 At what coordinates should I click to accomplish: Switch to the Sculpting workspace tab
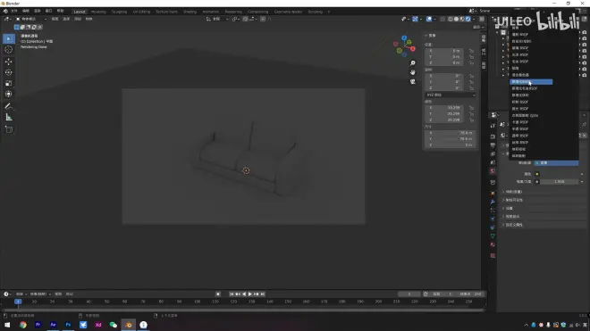pos(119,12)
